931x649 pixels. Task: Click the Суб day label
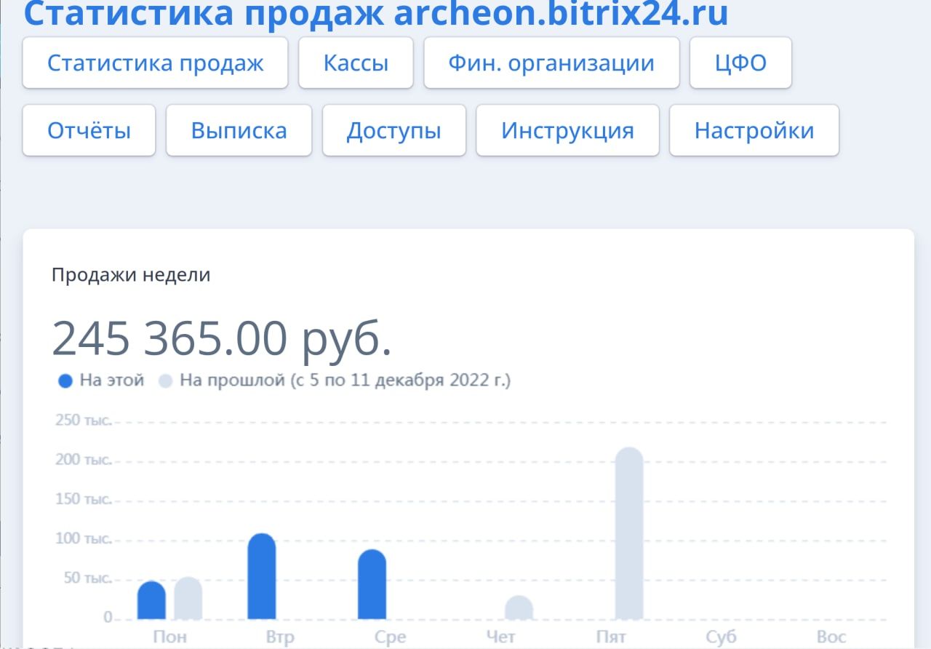[x=722, y=637]
